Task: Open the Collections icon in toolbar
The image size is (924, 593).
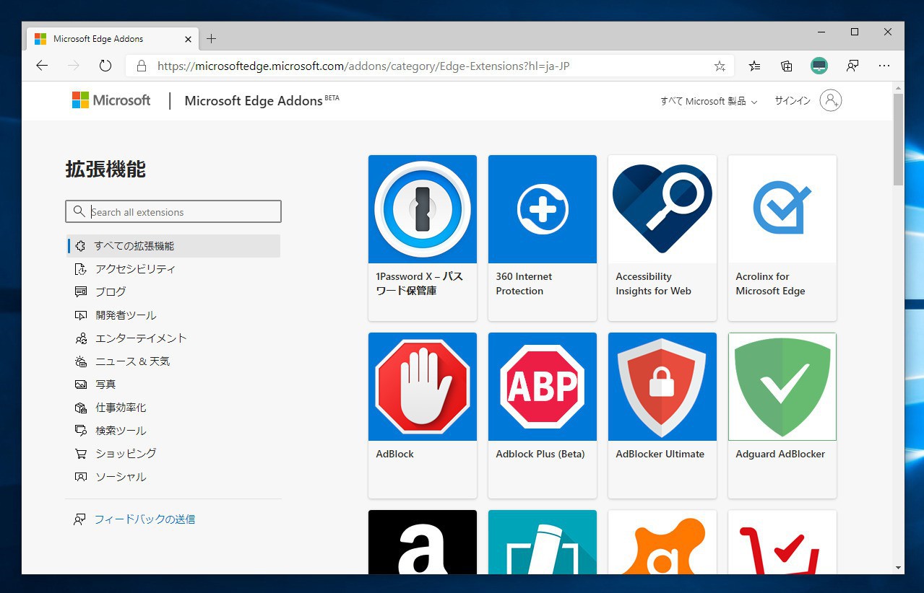Action: coord(787,66)
